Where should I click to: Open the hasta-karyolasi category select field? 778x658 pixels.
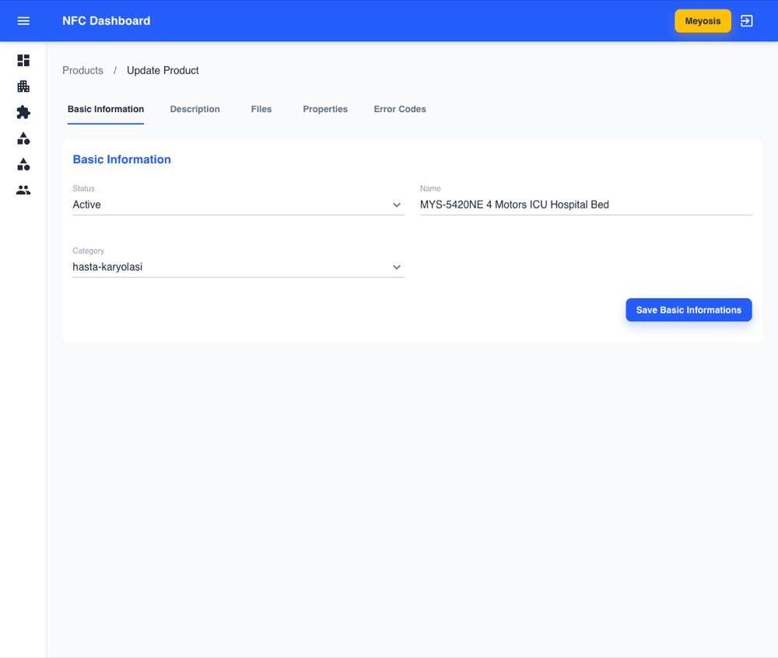(238, 268)
